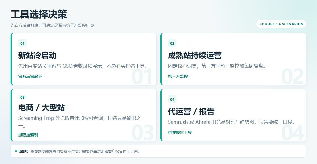
Task: Click description mentioning Semrush 或 Ahrefs
Action: pos(231,122)
